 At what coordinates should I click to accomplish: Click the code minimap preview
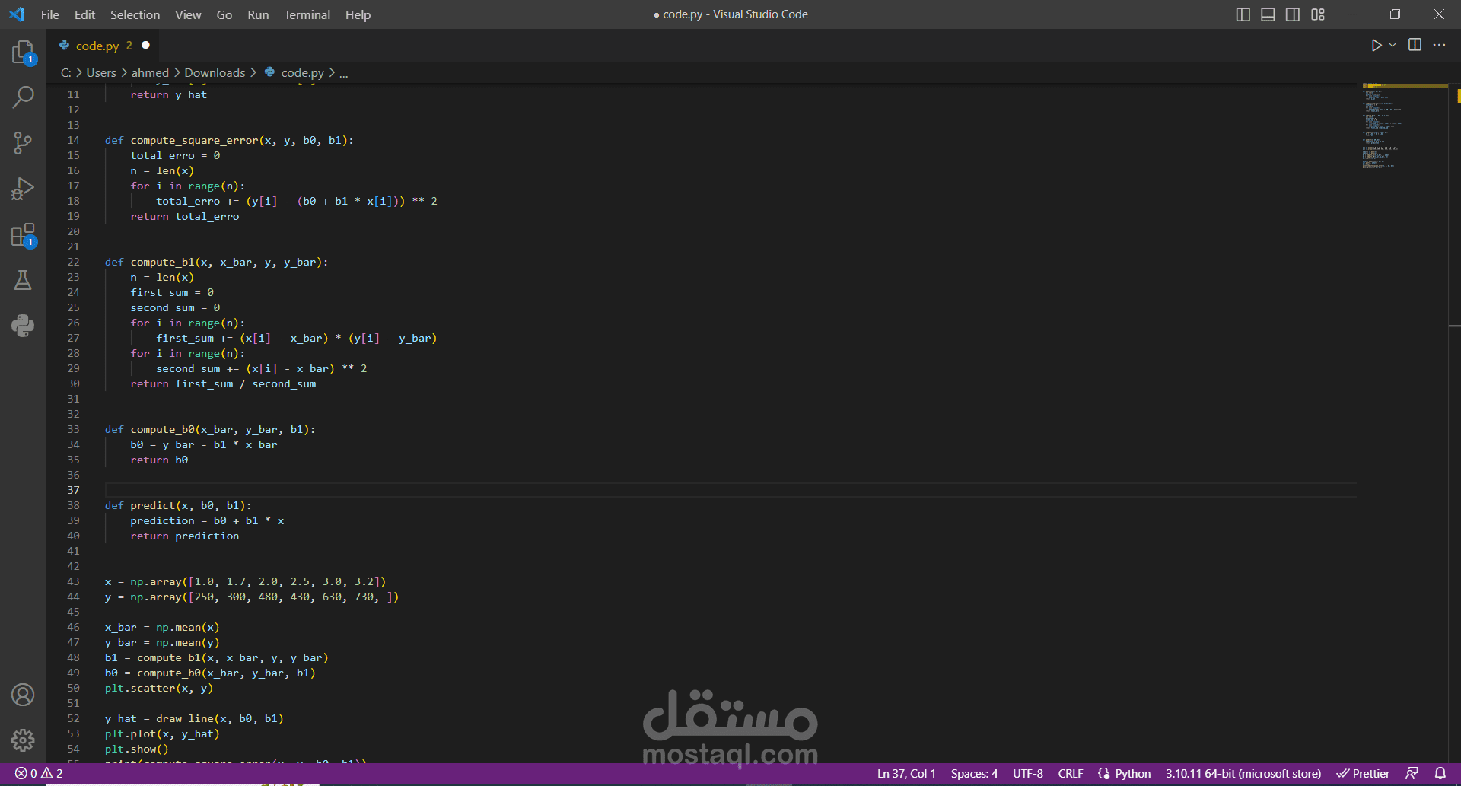pyautogui.click(x=1404, y=126)
